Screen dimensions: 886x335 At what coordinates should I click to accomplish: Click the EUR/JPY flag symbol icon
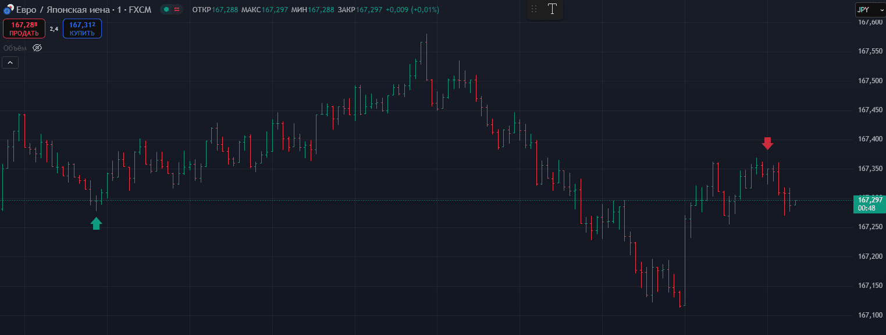coord(9,10)
